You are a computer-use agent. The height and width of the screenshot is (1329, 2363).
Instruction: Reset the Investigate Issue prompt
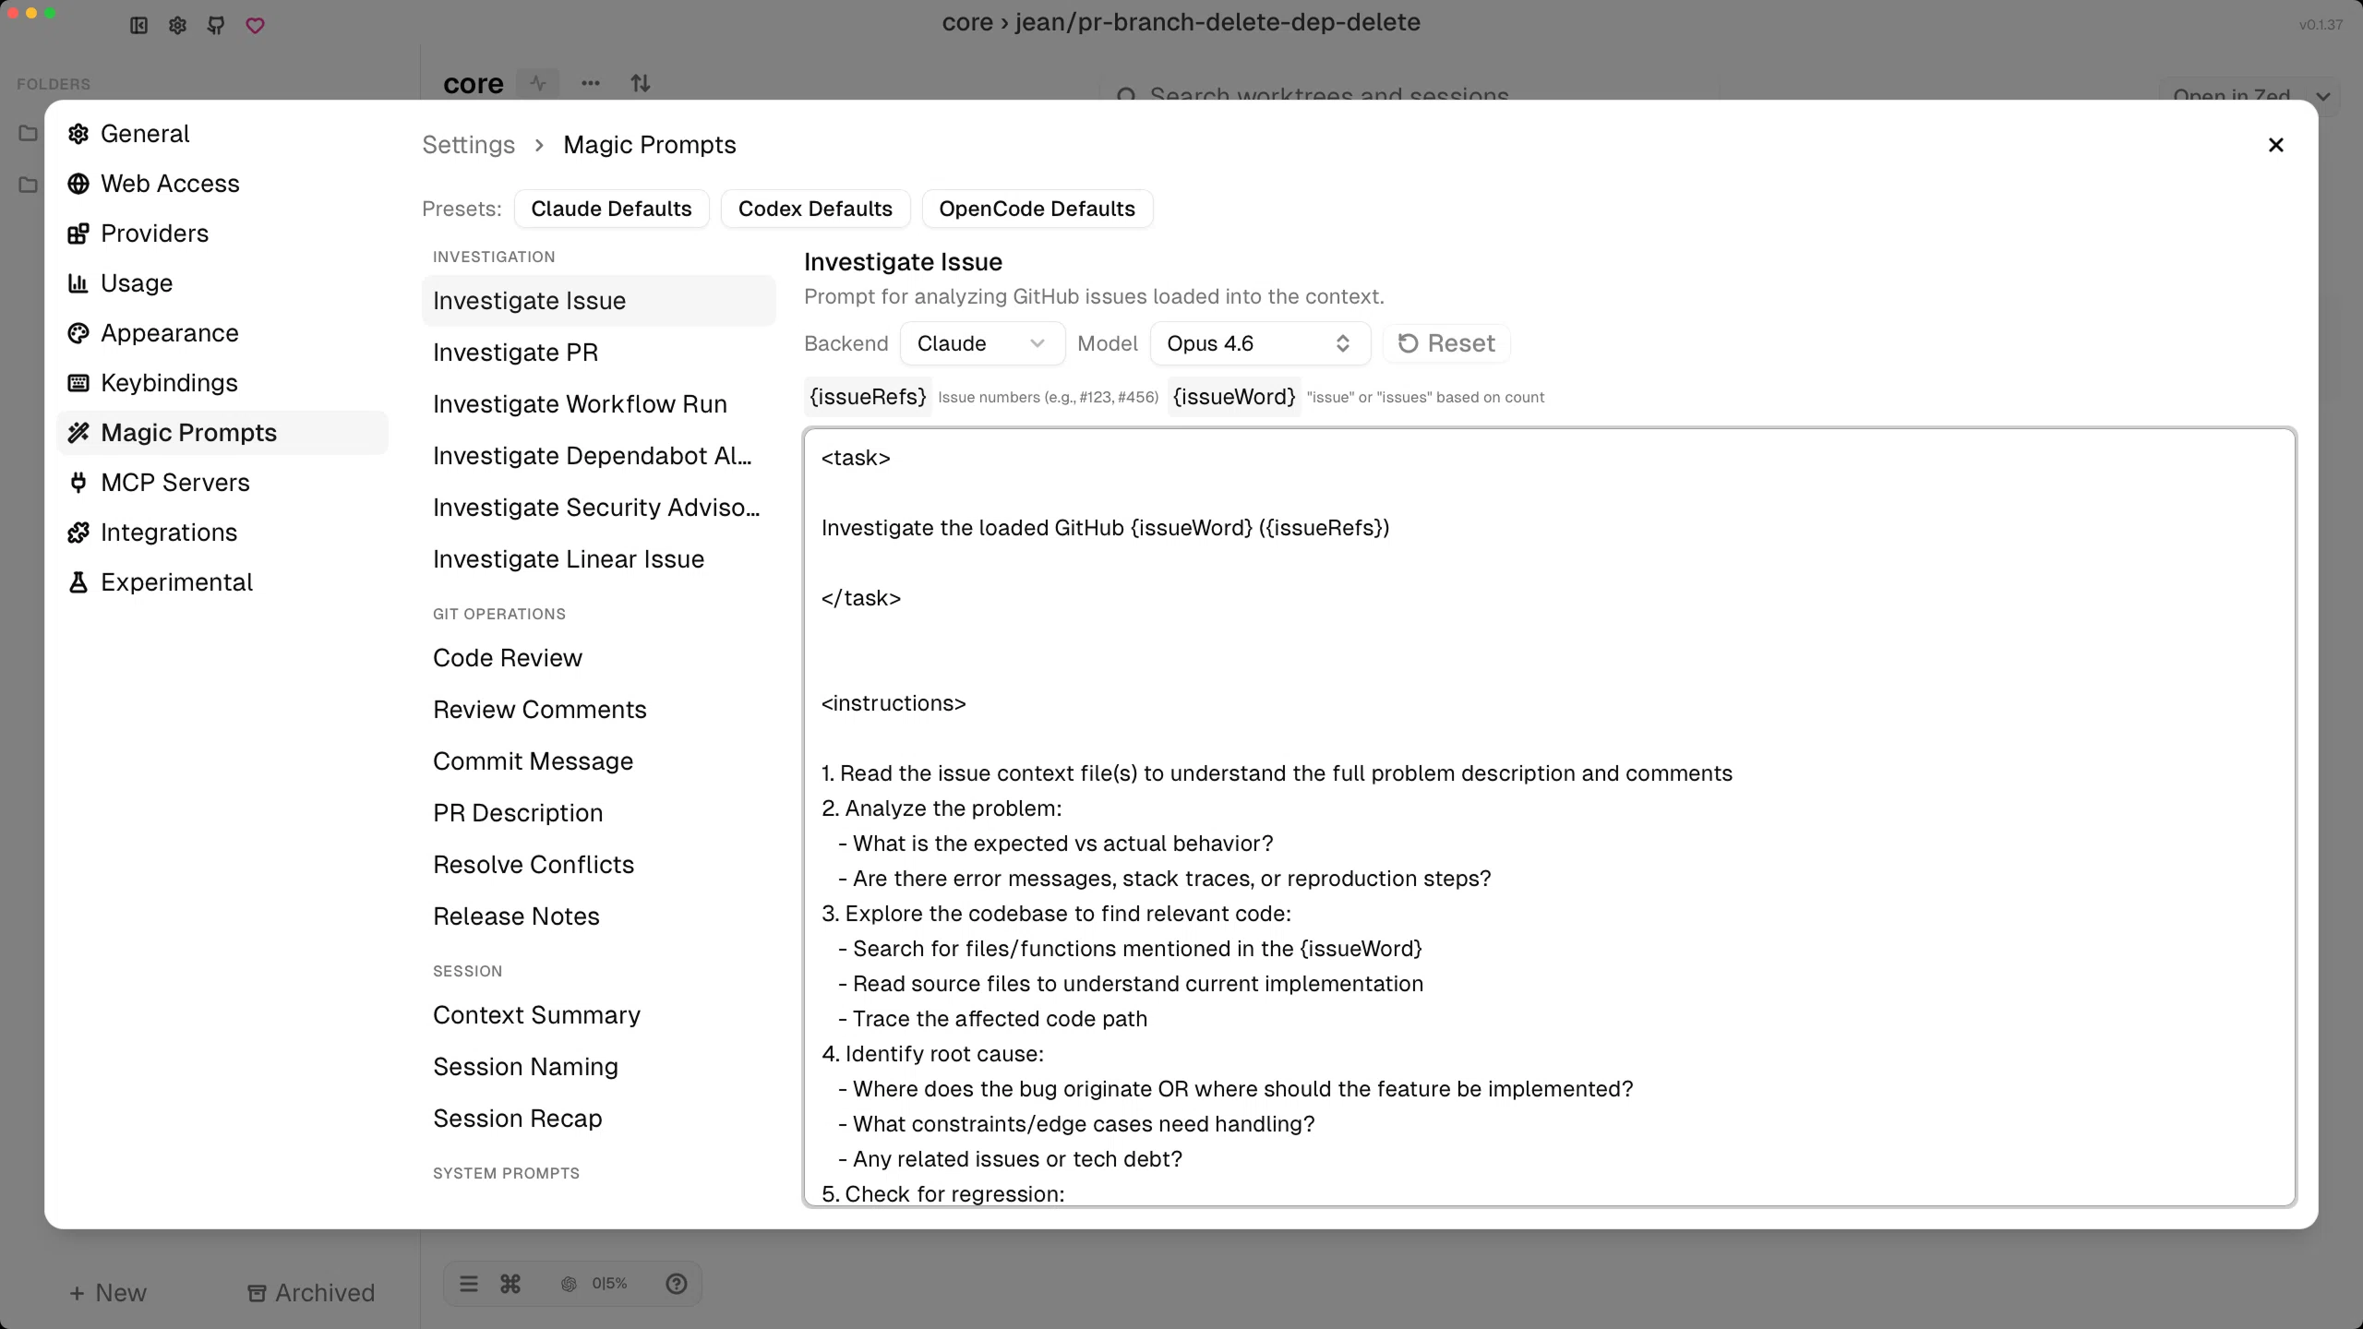[x=1445, y=342]
